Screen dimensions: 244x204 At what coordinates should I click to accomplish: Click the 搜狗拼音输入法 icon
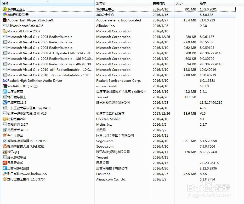[x=5, y=146]
